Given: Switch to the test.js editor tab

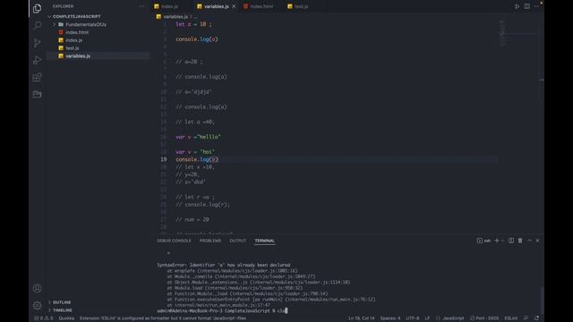Looking at the screenshot, I should 301,6.
